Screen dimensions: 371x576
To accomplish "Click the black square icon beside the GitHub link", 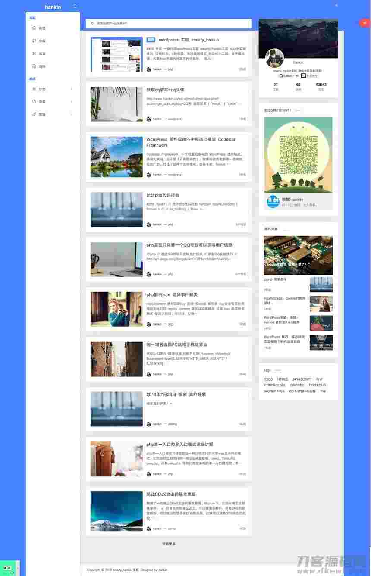I will point(304,75).
